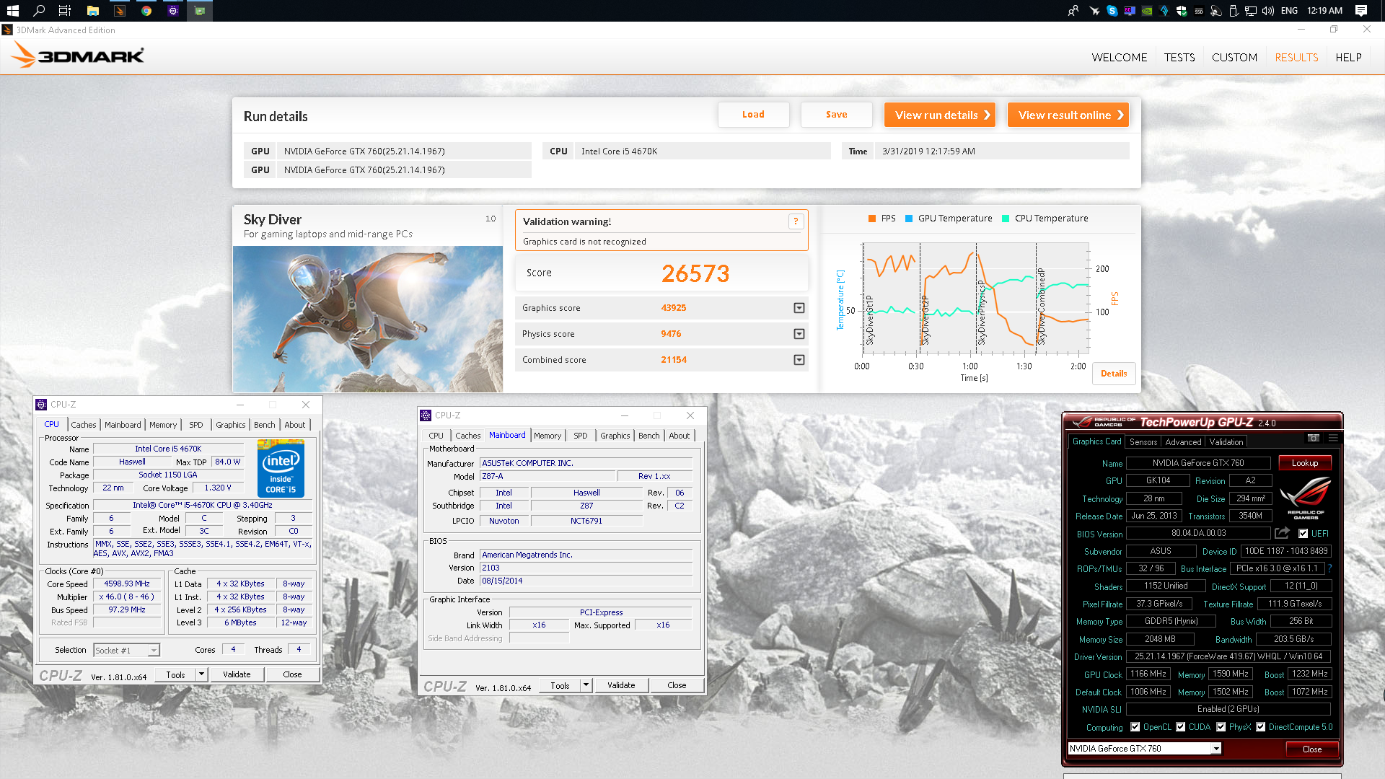The width and height of the screenshot is (1385, 779).
Task: Open the Windows Security shield tray icon
Action: (1182, 10)
